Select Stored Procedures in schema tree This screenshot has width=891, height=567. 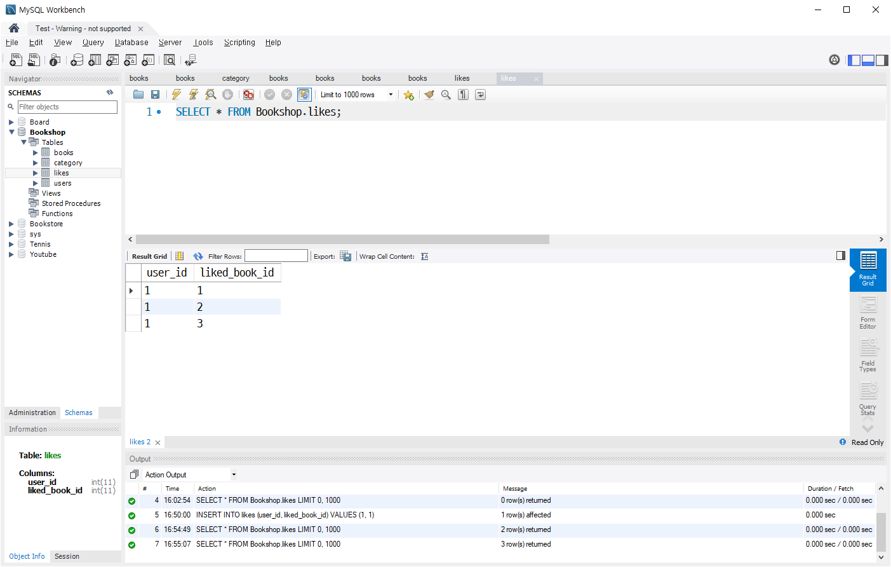click(71, 203)
